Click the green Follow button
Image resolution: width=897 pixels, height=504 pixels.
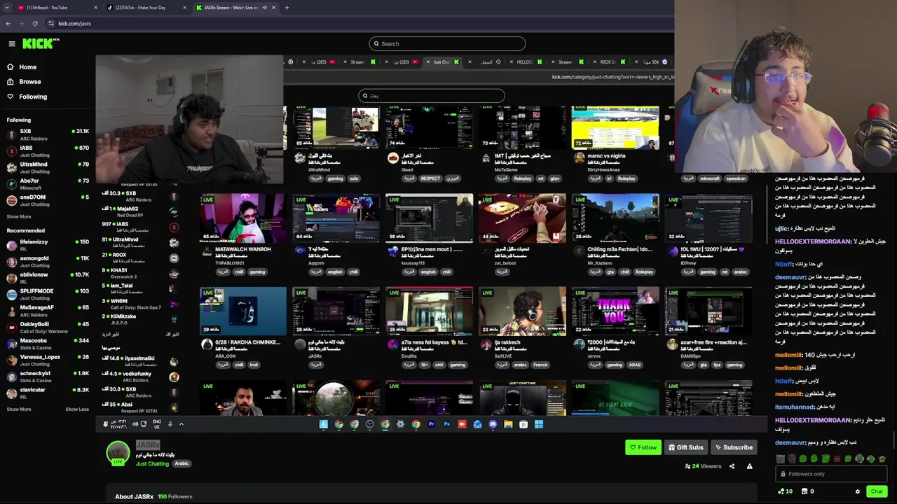(643, 447)
